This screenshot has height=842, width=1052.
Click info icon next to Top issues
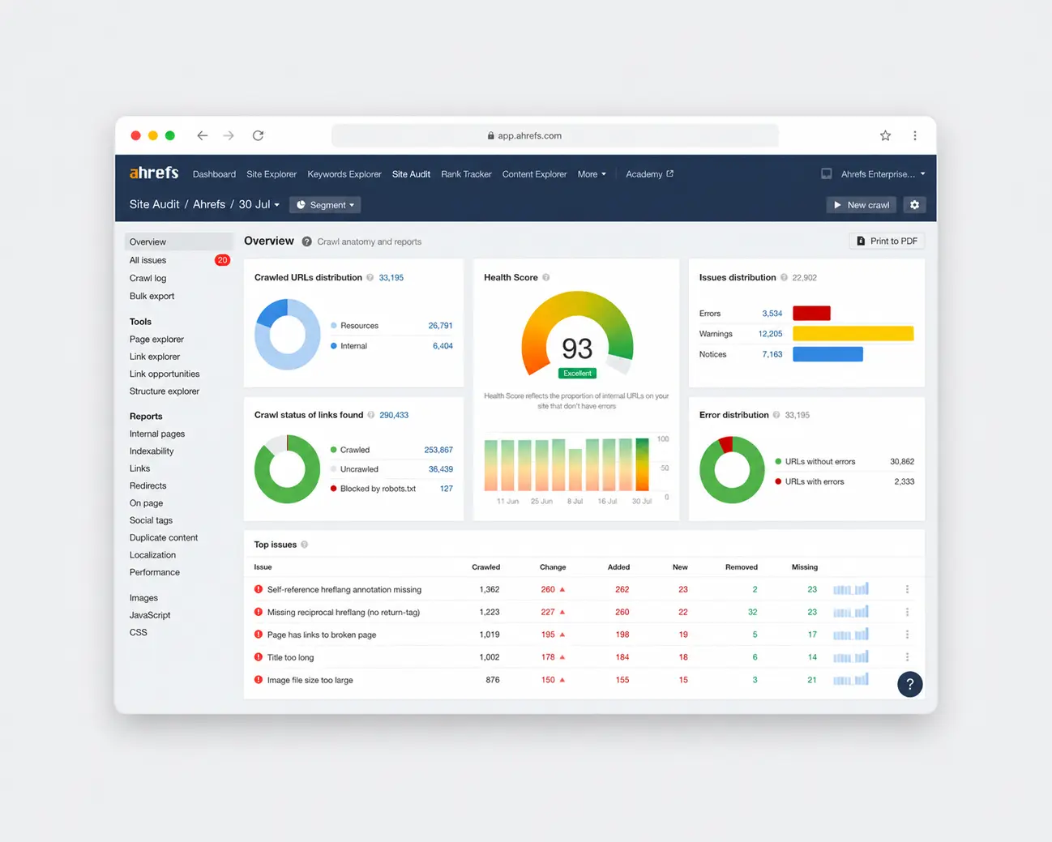(x=305, y=545)
